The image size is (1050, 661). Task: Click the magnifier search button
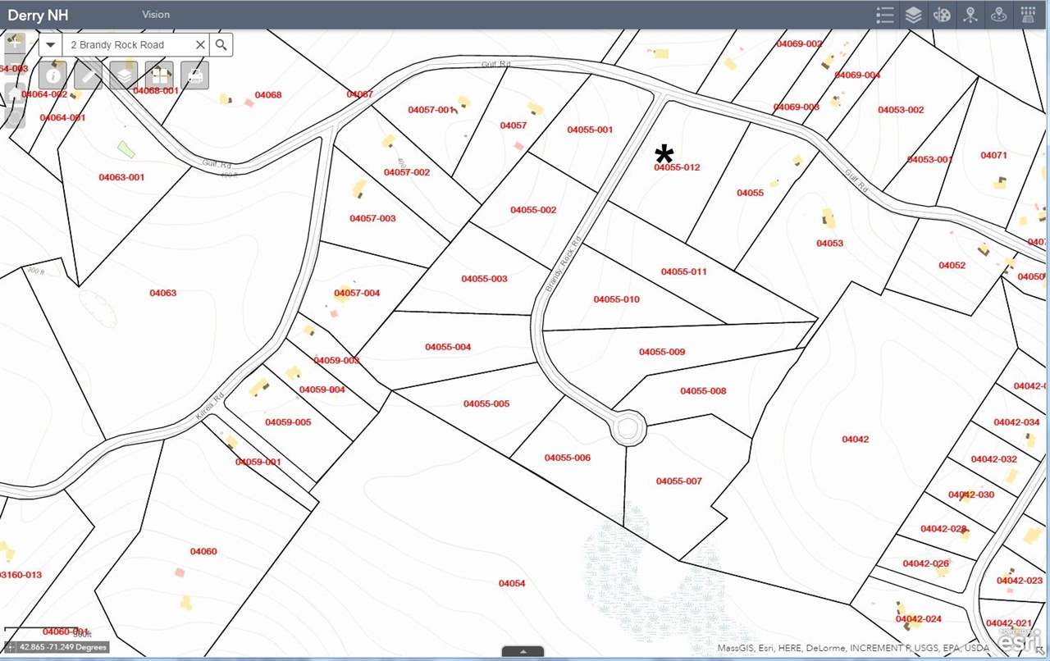coord(221,44)
